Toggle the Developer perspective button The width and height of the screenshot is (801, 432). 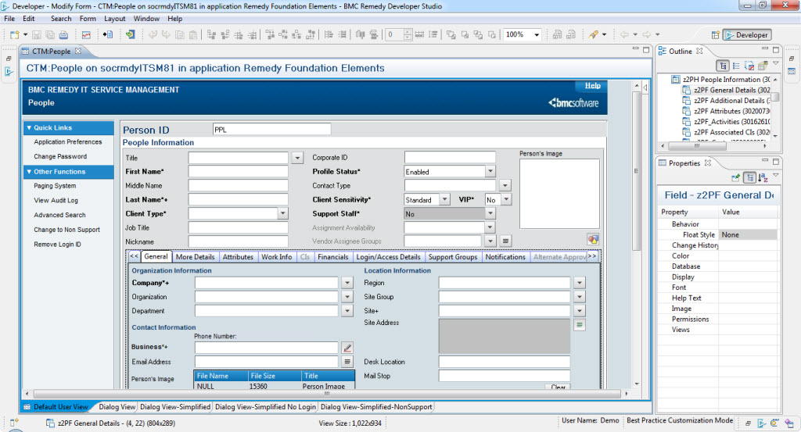coord(747,34)
